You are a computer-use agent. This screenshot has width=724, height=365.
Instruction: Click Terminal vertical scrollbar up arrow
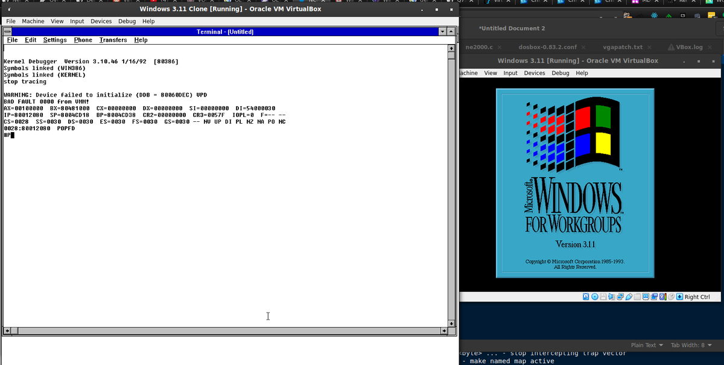pyautogui.click(x=451, y=48)
